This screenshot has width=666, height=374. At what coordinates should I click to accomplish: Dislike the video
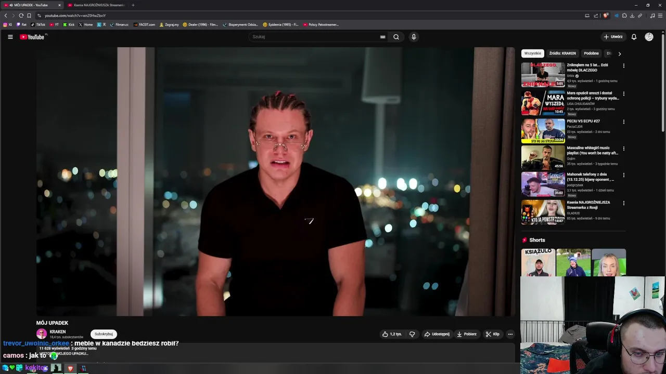point(412,334)
